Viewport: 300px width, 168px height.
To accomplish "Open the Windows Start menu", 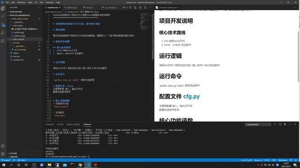I will click(4, 165).
